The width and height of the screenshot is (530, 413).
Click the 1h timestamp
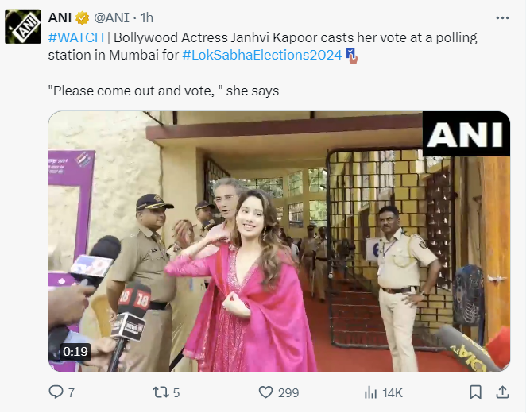click(147, 18)
